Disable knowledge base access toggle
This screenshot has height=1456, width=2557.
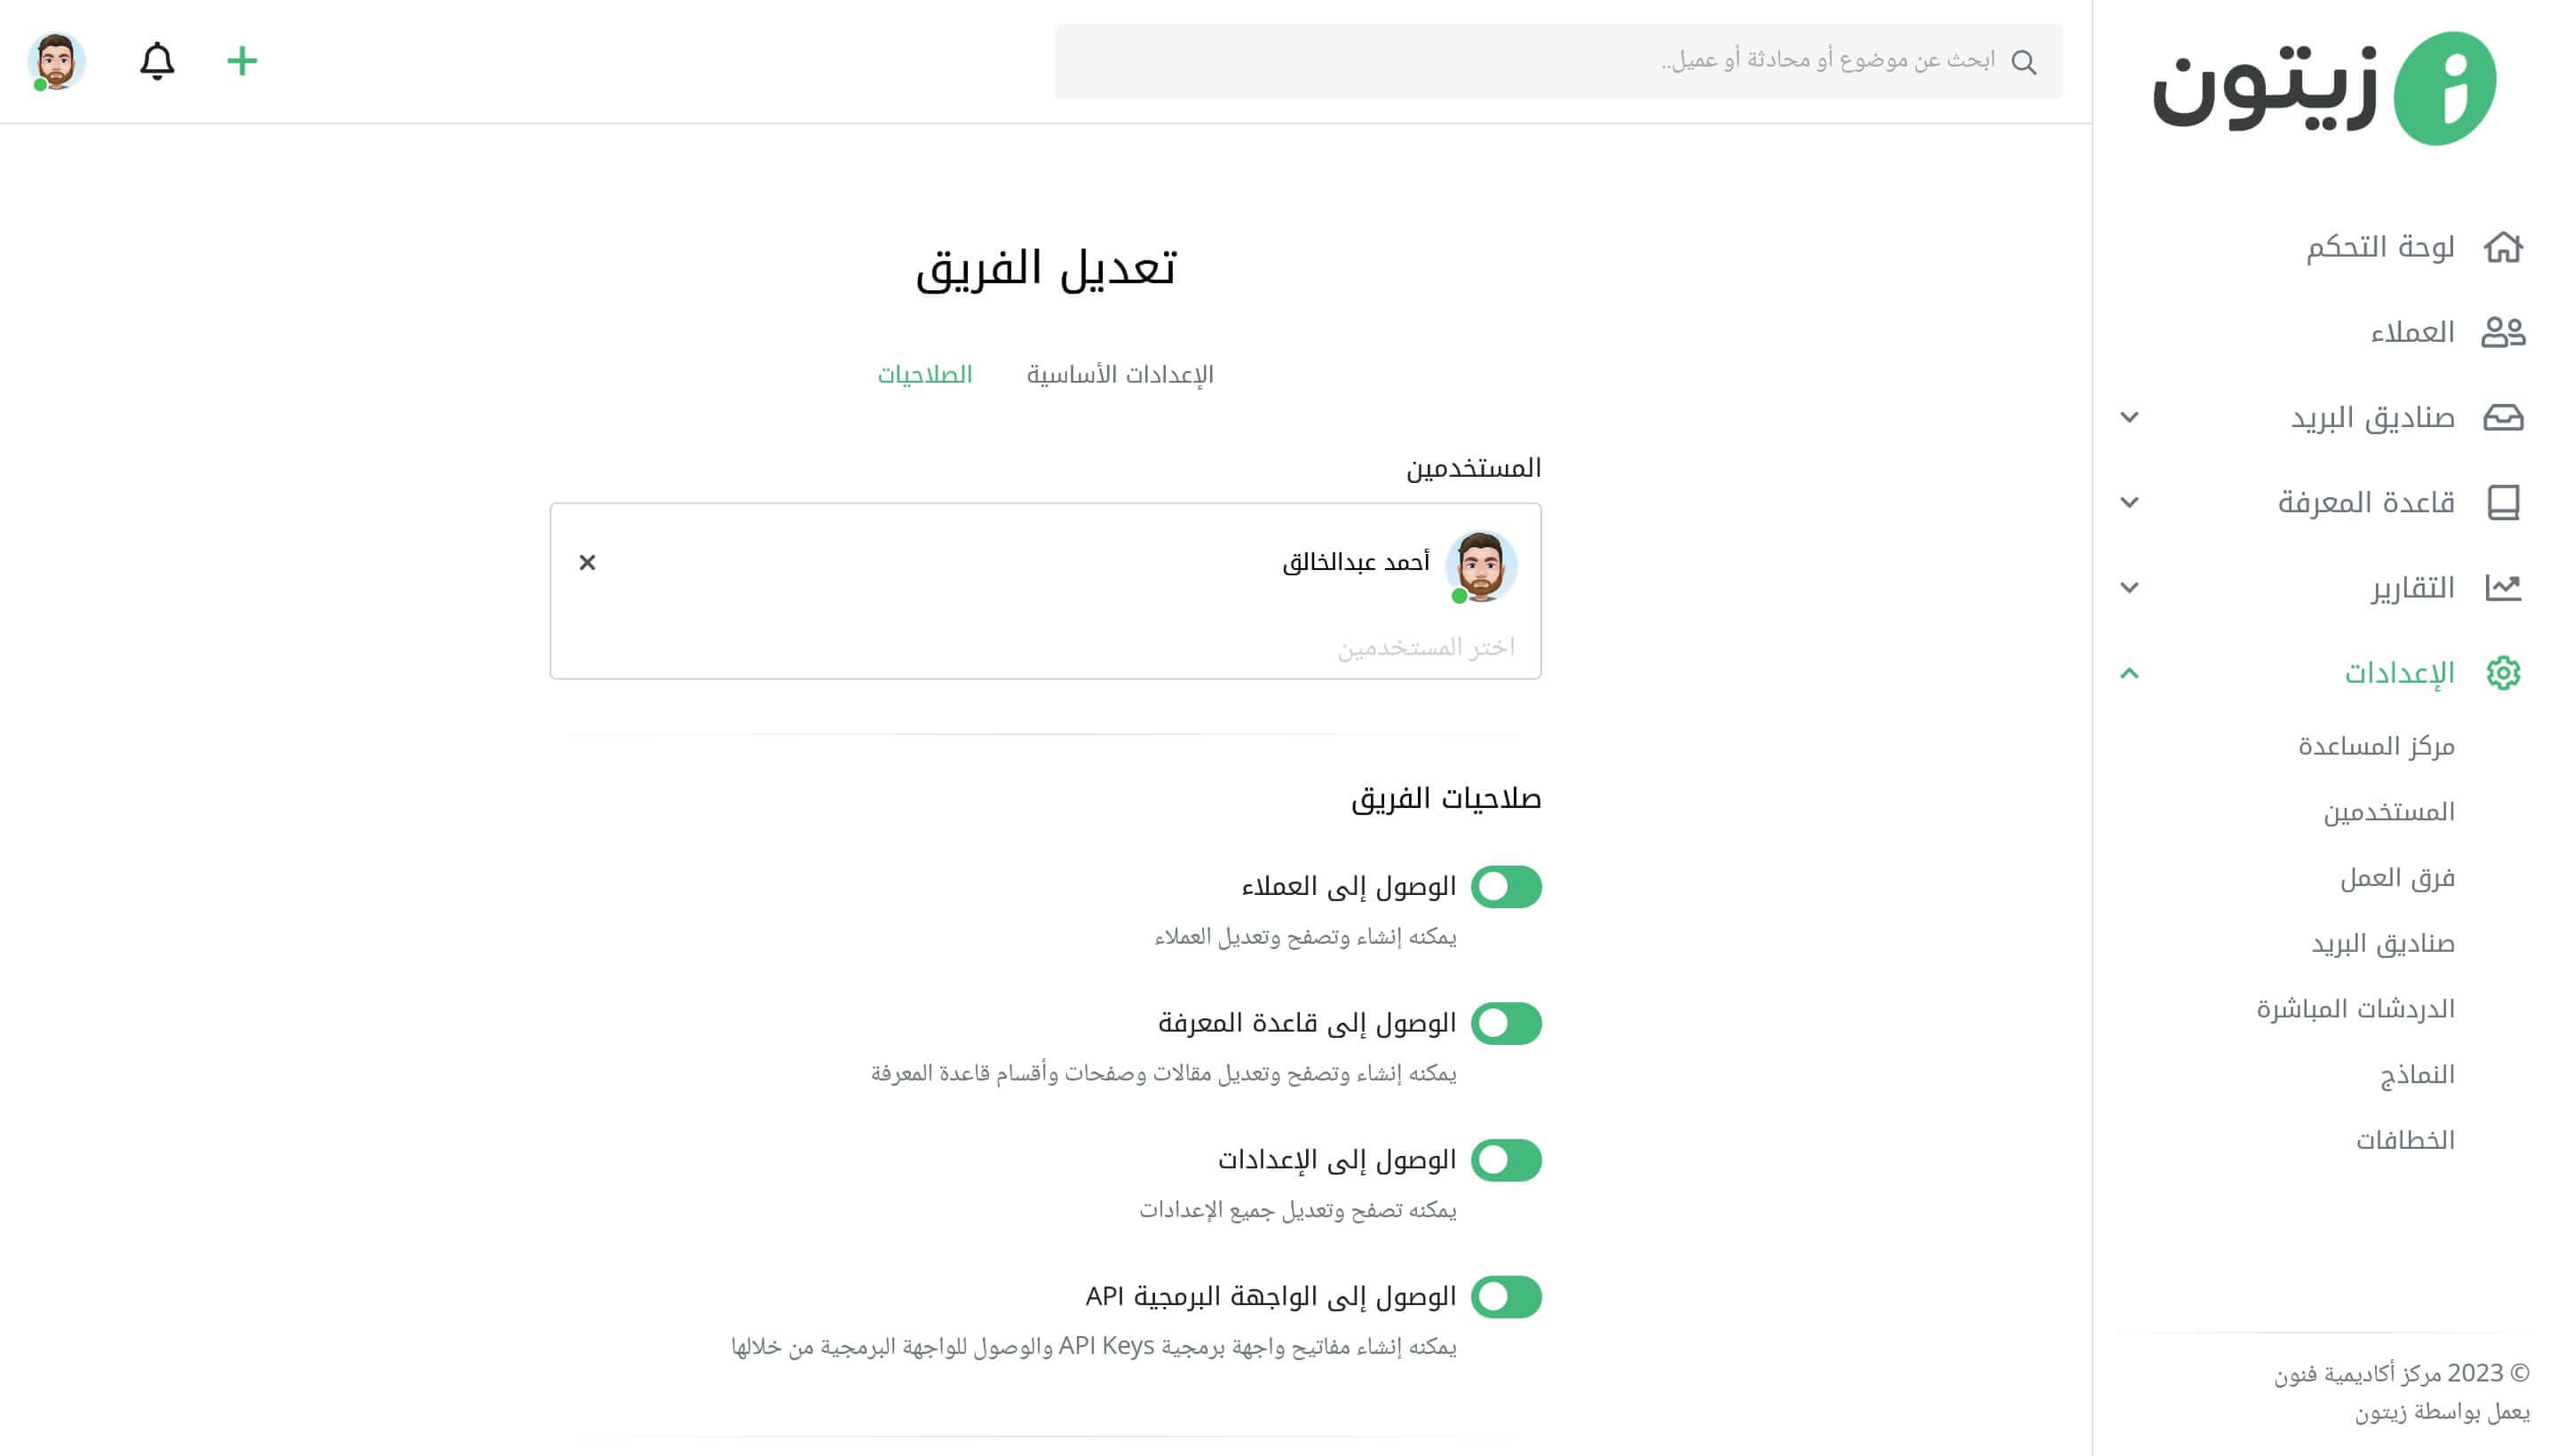(1506, 1023)
